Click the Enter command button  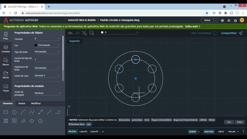240,122
